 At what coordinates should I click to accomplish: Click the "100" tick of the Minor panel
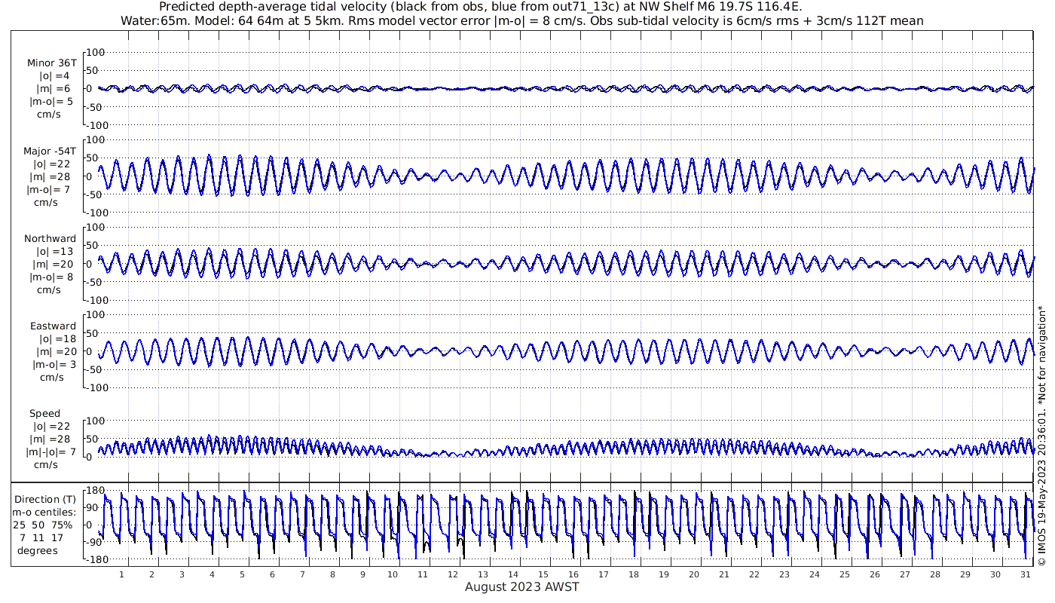pyautogui.click(x=96, y=52)
